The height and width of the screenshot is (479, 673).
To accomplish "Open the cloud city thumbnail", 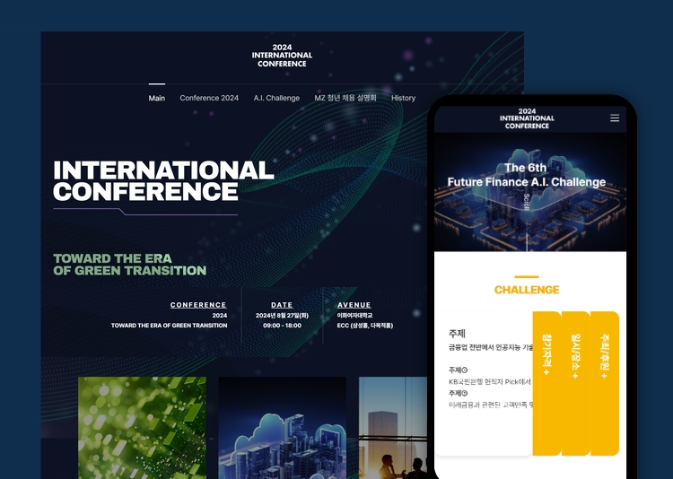I will click(x=282, y=427).
